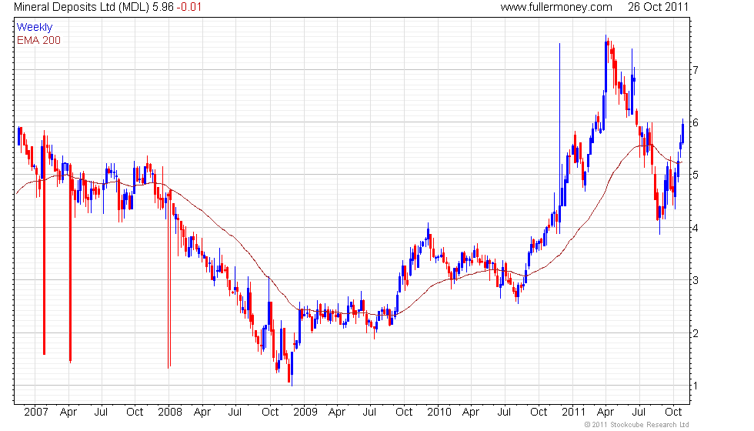754x431 pixels.
Task: Click the 'Jul' label after 2008
Action: pyautogui.click(x=235, y=413)
